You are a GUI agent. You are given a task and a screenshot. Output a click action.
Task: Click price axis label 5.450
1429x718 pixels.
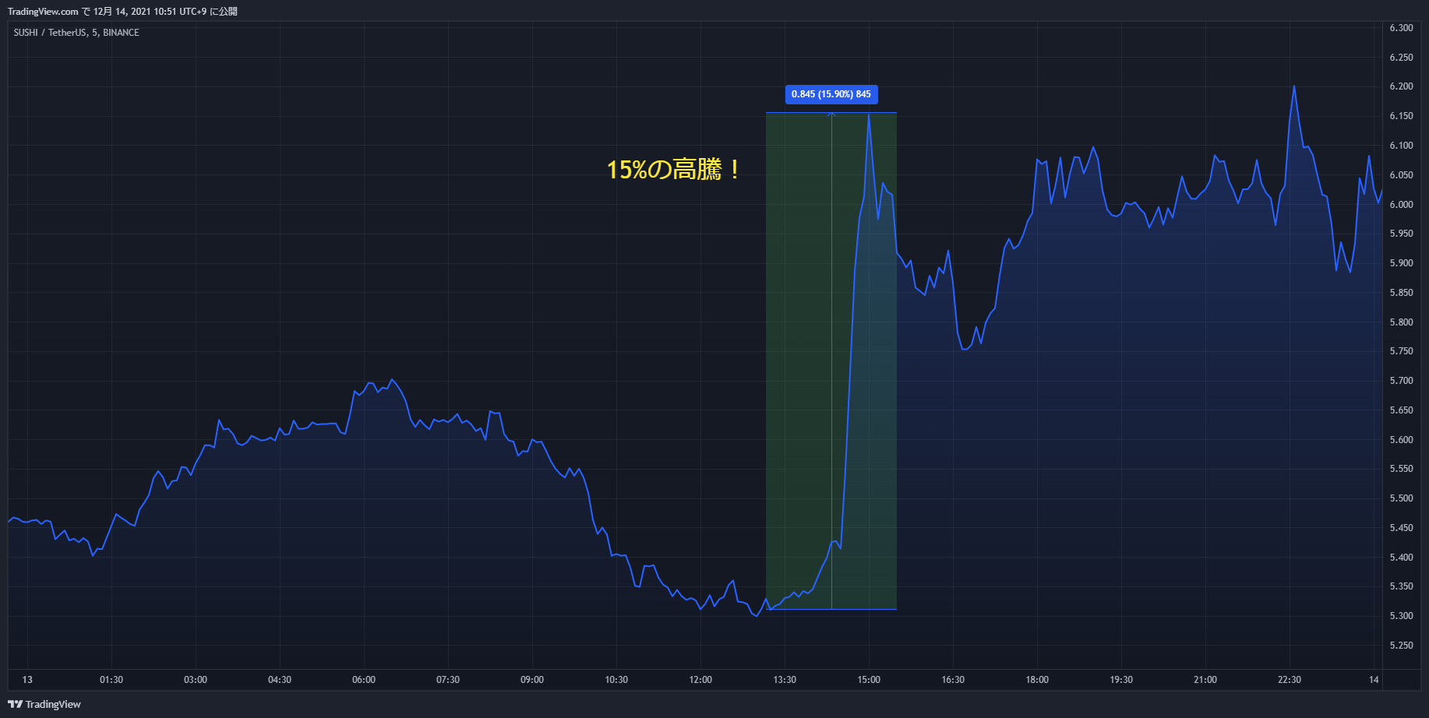1401,528
